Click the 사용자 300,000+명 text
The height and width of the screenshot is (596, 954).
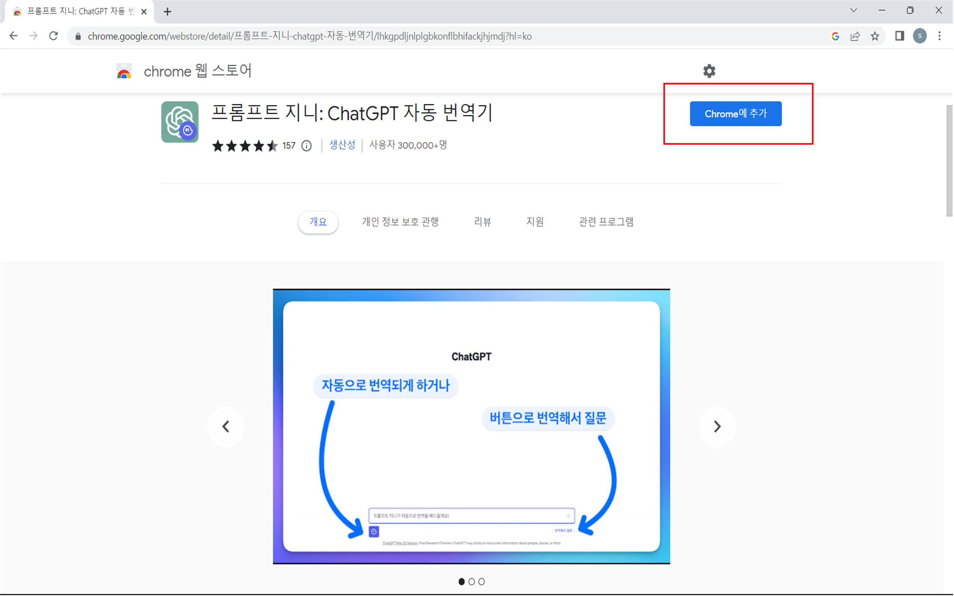tap(408, 145)
